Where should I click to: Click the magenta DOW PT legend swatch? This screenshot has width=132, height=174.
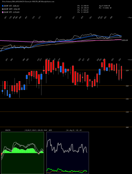pyautogui.click(x=3, y=12)
